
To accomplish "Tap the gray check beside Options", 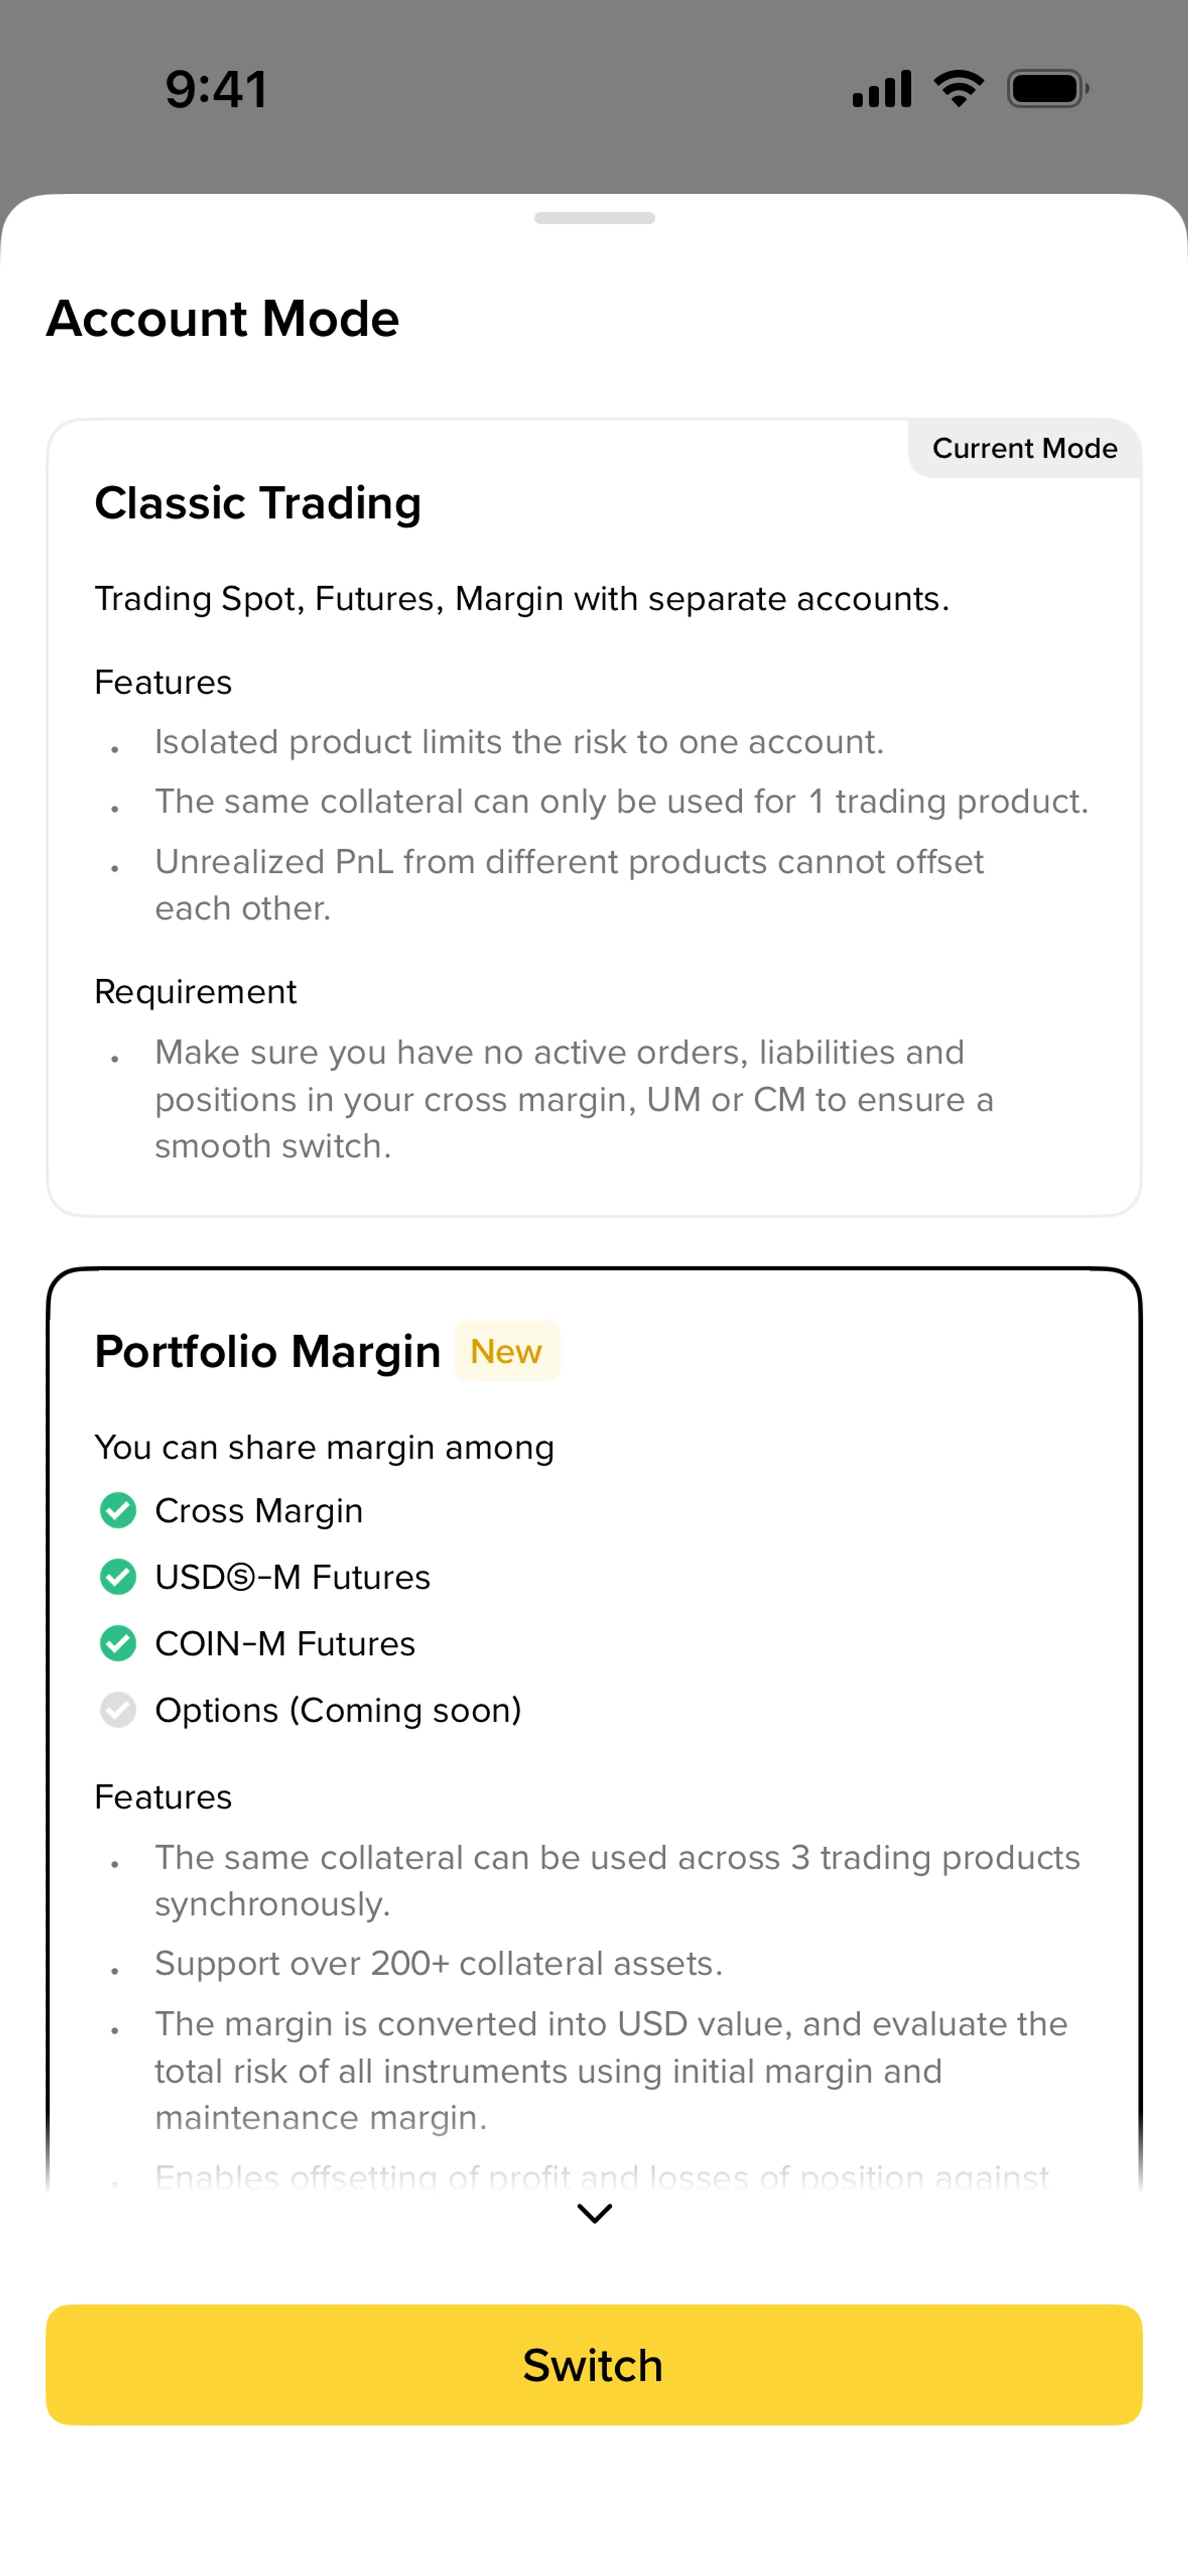I will pyautogui.click(x=118, y=1710).
